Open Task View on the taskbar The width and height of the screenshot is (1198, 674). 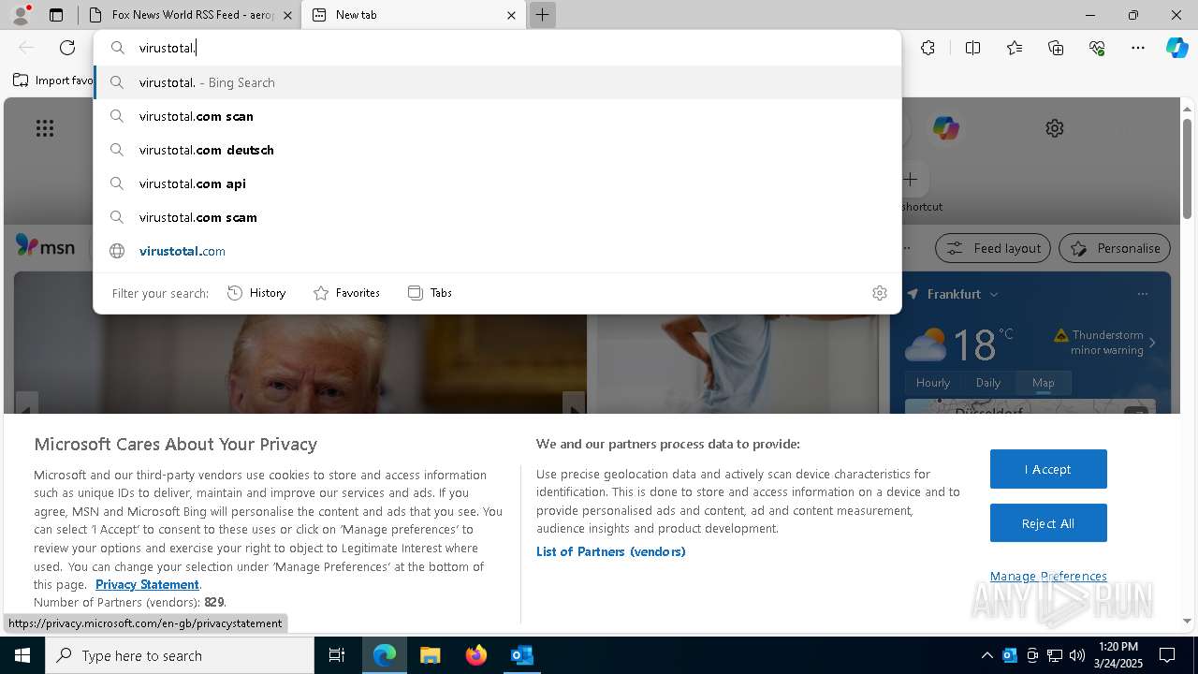337,655
